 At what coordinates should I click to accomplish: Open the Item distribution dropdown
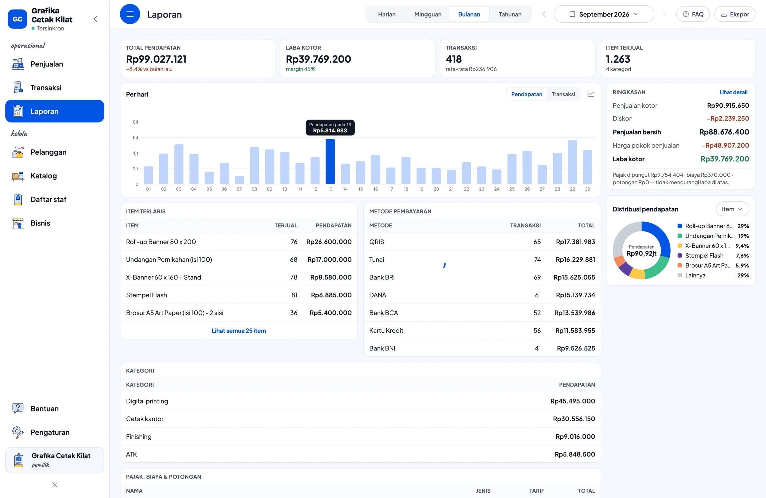732,209
